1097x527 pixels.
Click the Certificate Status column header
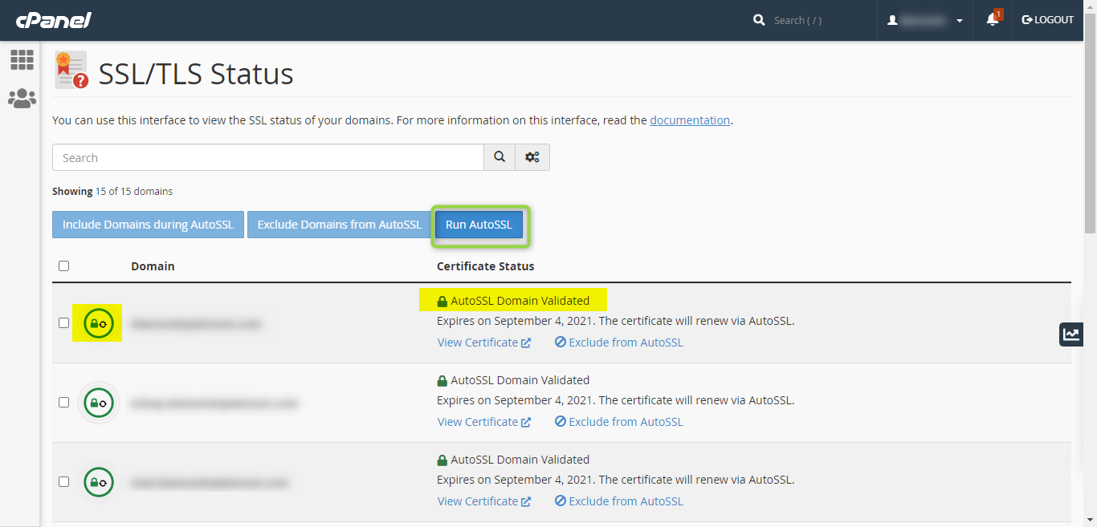[485, 266]
